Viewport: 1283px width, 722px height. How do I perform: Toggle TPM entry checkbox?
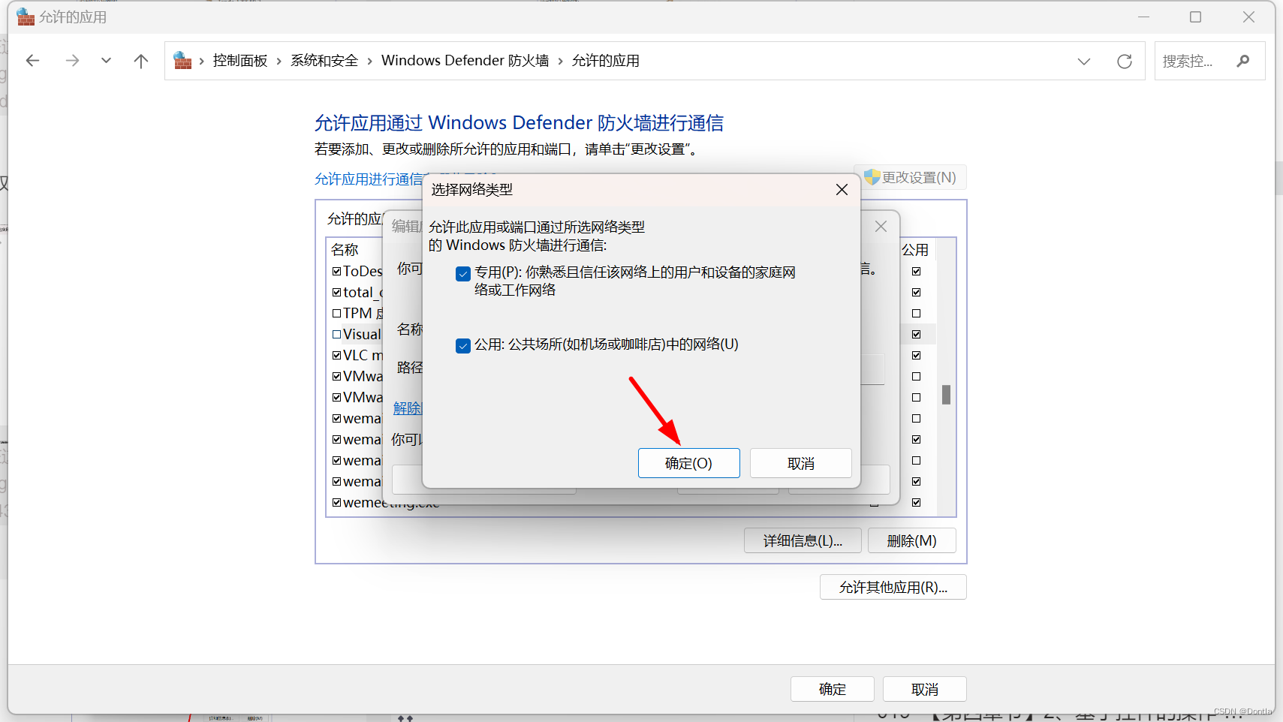tap(336, 313)
